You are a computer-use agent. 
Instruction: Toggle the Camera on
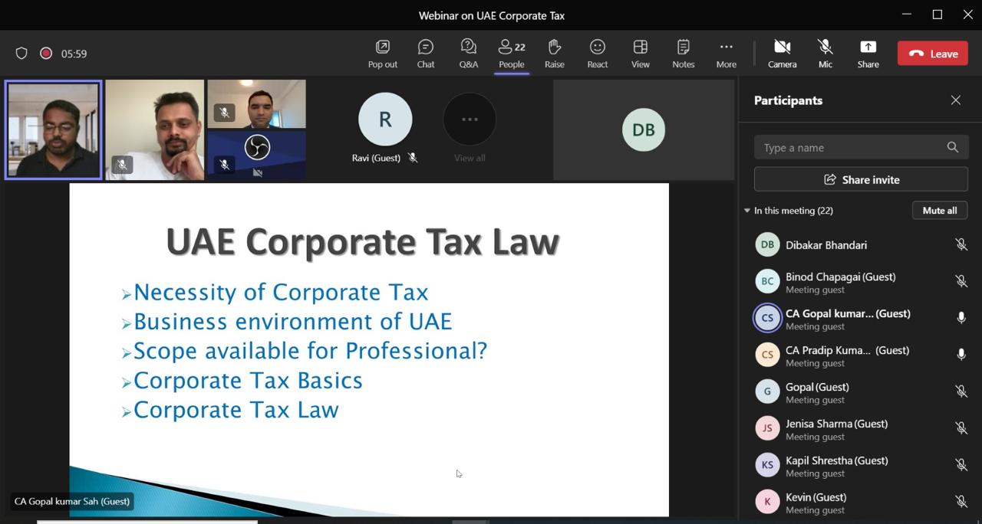click(x=782, y=53)
